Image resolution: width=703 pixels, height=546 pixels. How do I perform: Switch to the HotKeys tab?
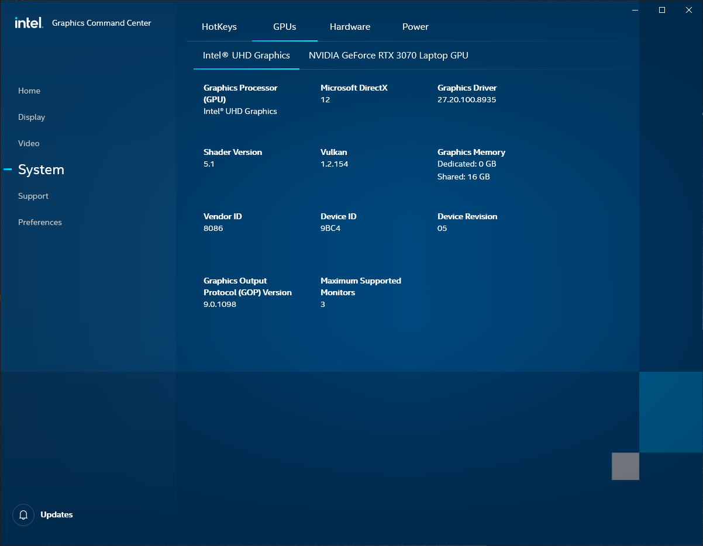point(219,27)
